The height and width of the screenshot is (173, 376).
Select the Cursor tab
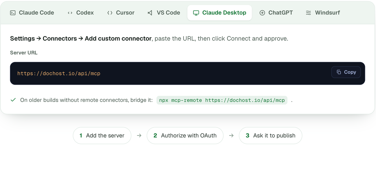[121, 13]
